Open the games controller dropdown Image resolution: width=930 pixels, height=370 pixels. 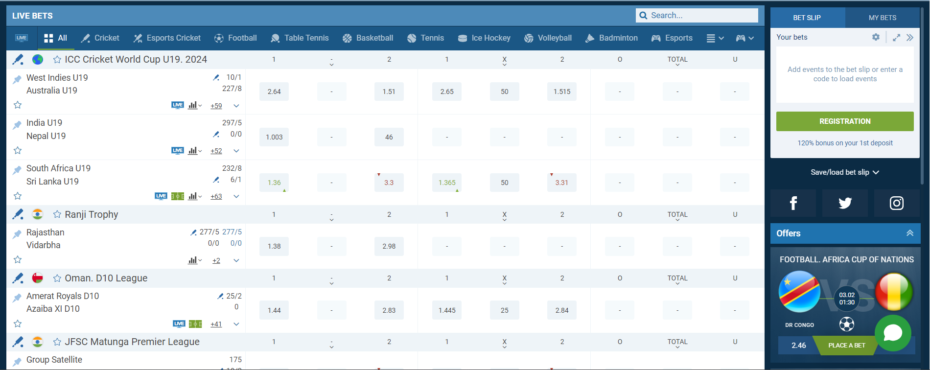tap(744, 38)
